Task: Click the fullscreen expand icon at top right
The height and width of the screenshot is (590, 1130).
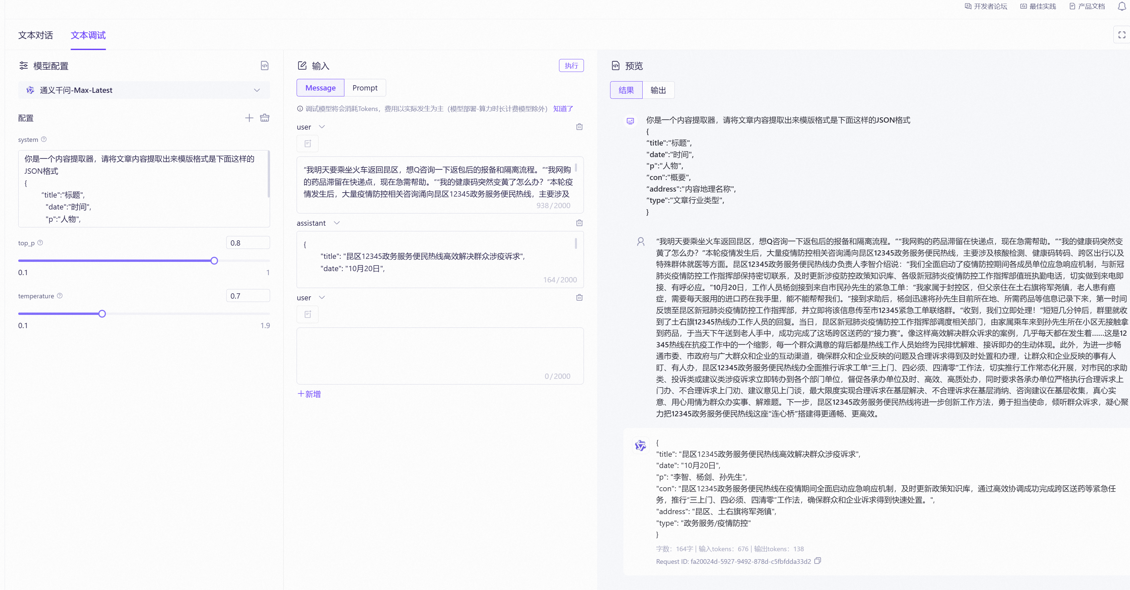Action: point(1122,35)
